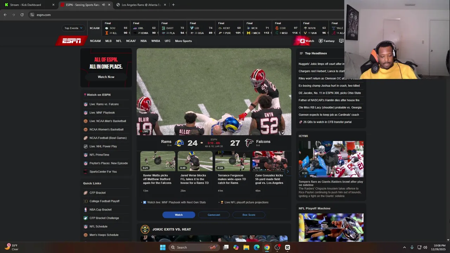
Task: Play Zane Gonzalez field goal clip thumbnail
Action: click(x=270, y=161)
